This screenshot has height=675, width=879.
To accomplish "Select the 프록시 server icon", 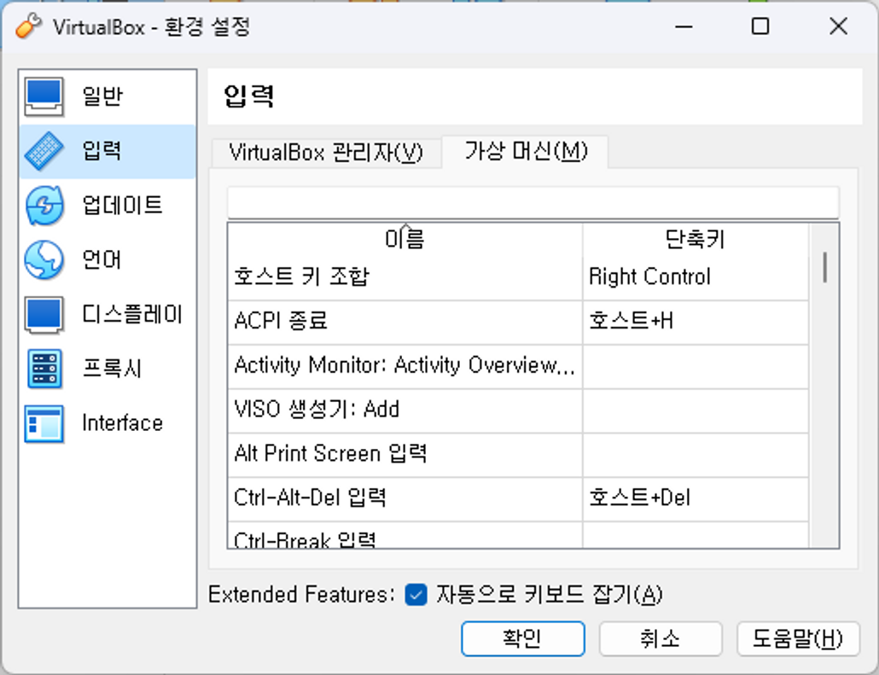I will 44,369.
